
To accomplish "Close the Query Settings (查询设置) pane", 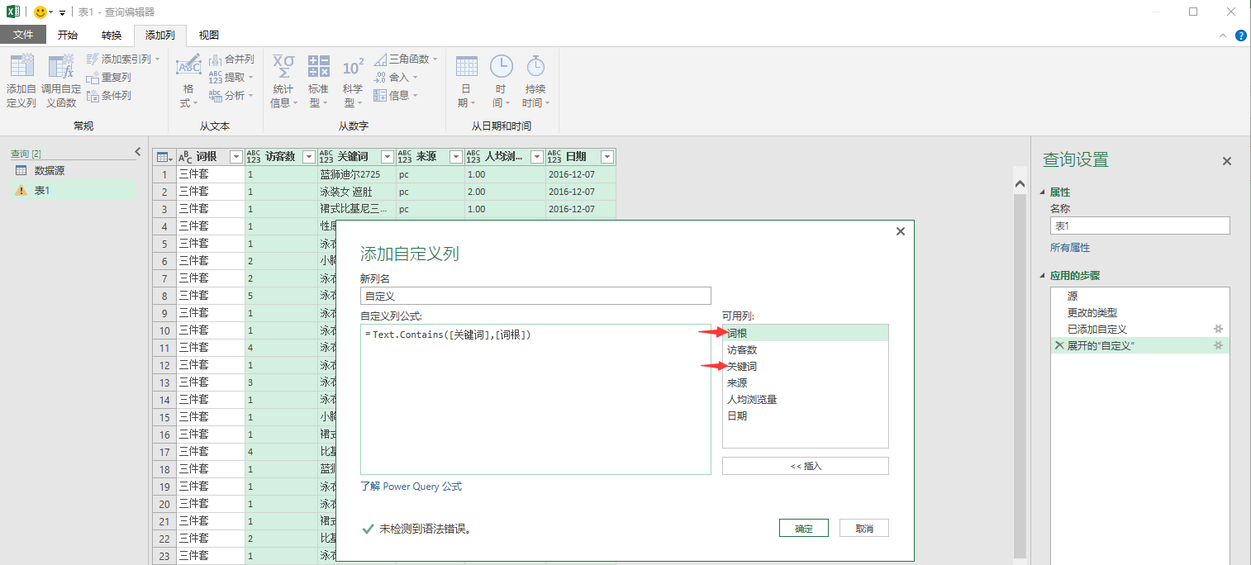I will (1227, 161).
